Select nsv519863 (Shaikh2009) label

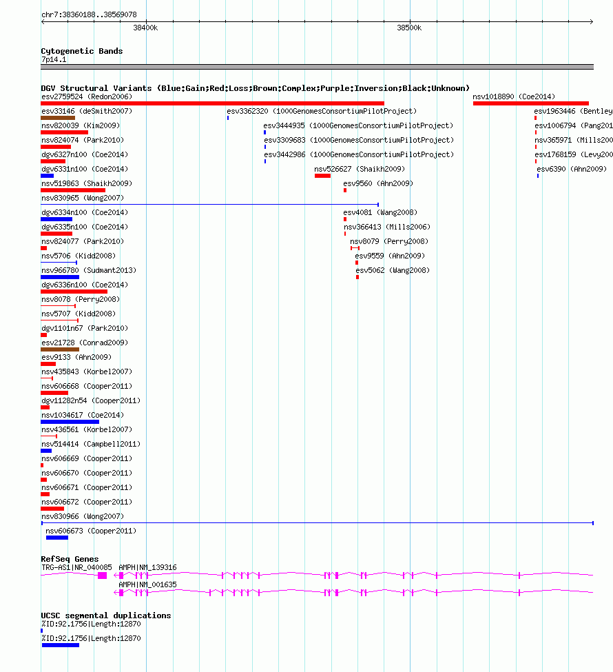coord(87,184)
